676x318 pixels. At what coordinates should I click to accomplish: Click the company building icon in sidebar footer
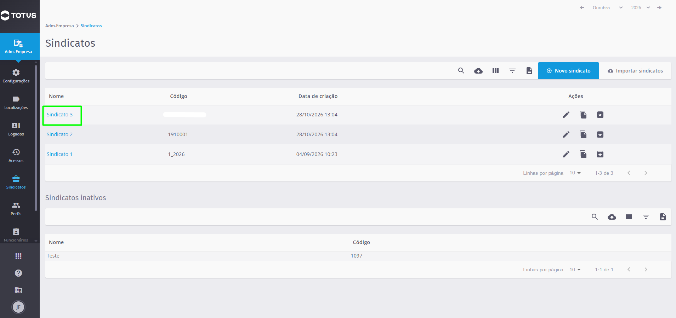(18, 290)
